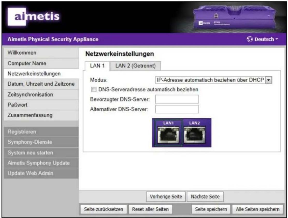Image resolution: width=288 pixels, height=218 pixels.
Task: Go to Computer Name settings
Action: coord(41,63)
